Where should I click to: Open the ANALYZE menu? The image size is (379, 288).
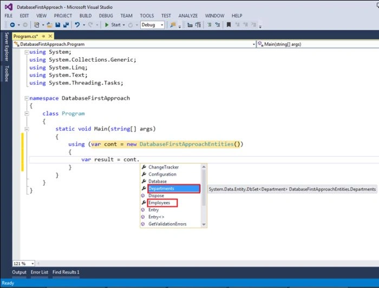(188, 16)
